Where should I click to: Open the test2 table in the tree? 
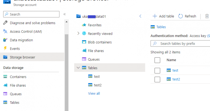click(98, 85)
